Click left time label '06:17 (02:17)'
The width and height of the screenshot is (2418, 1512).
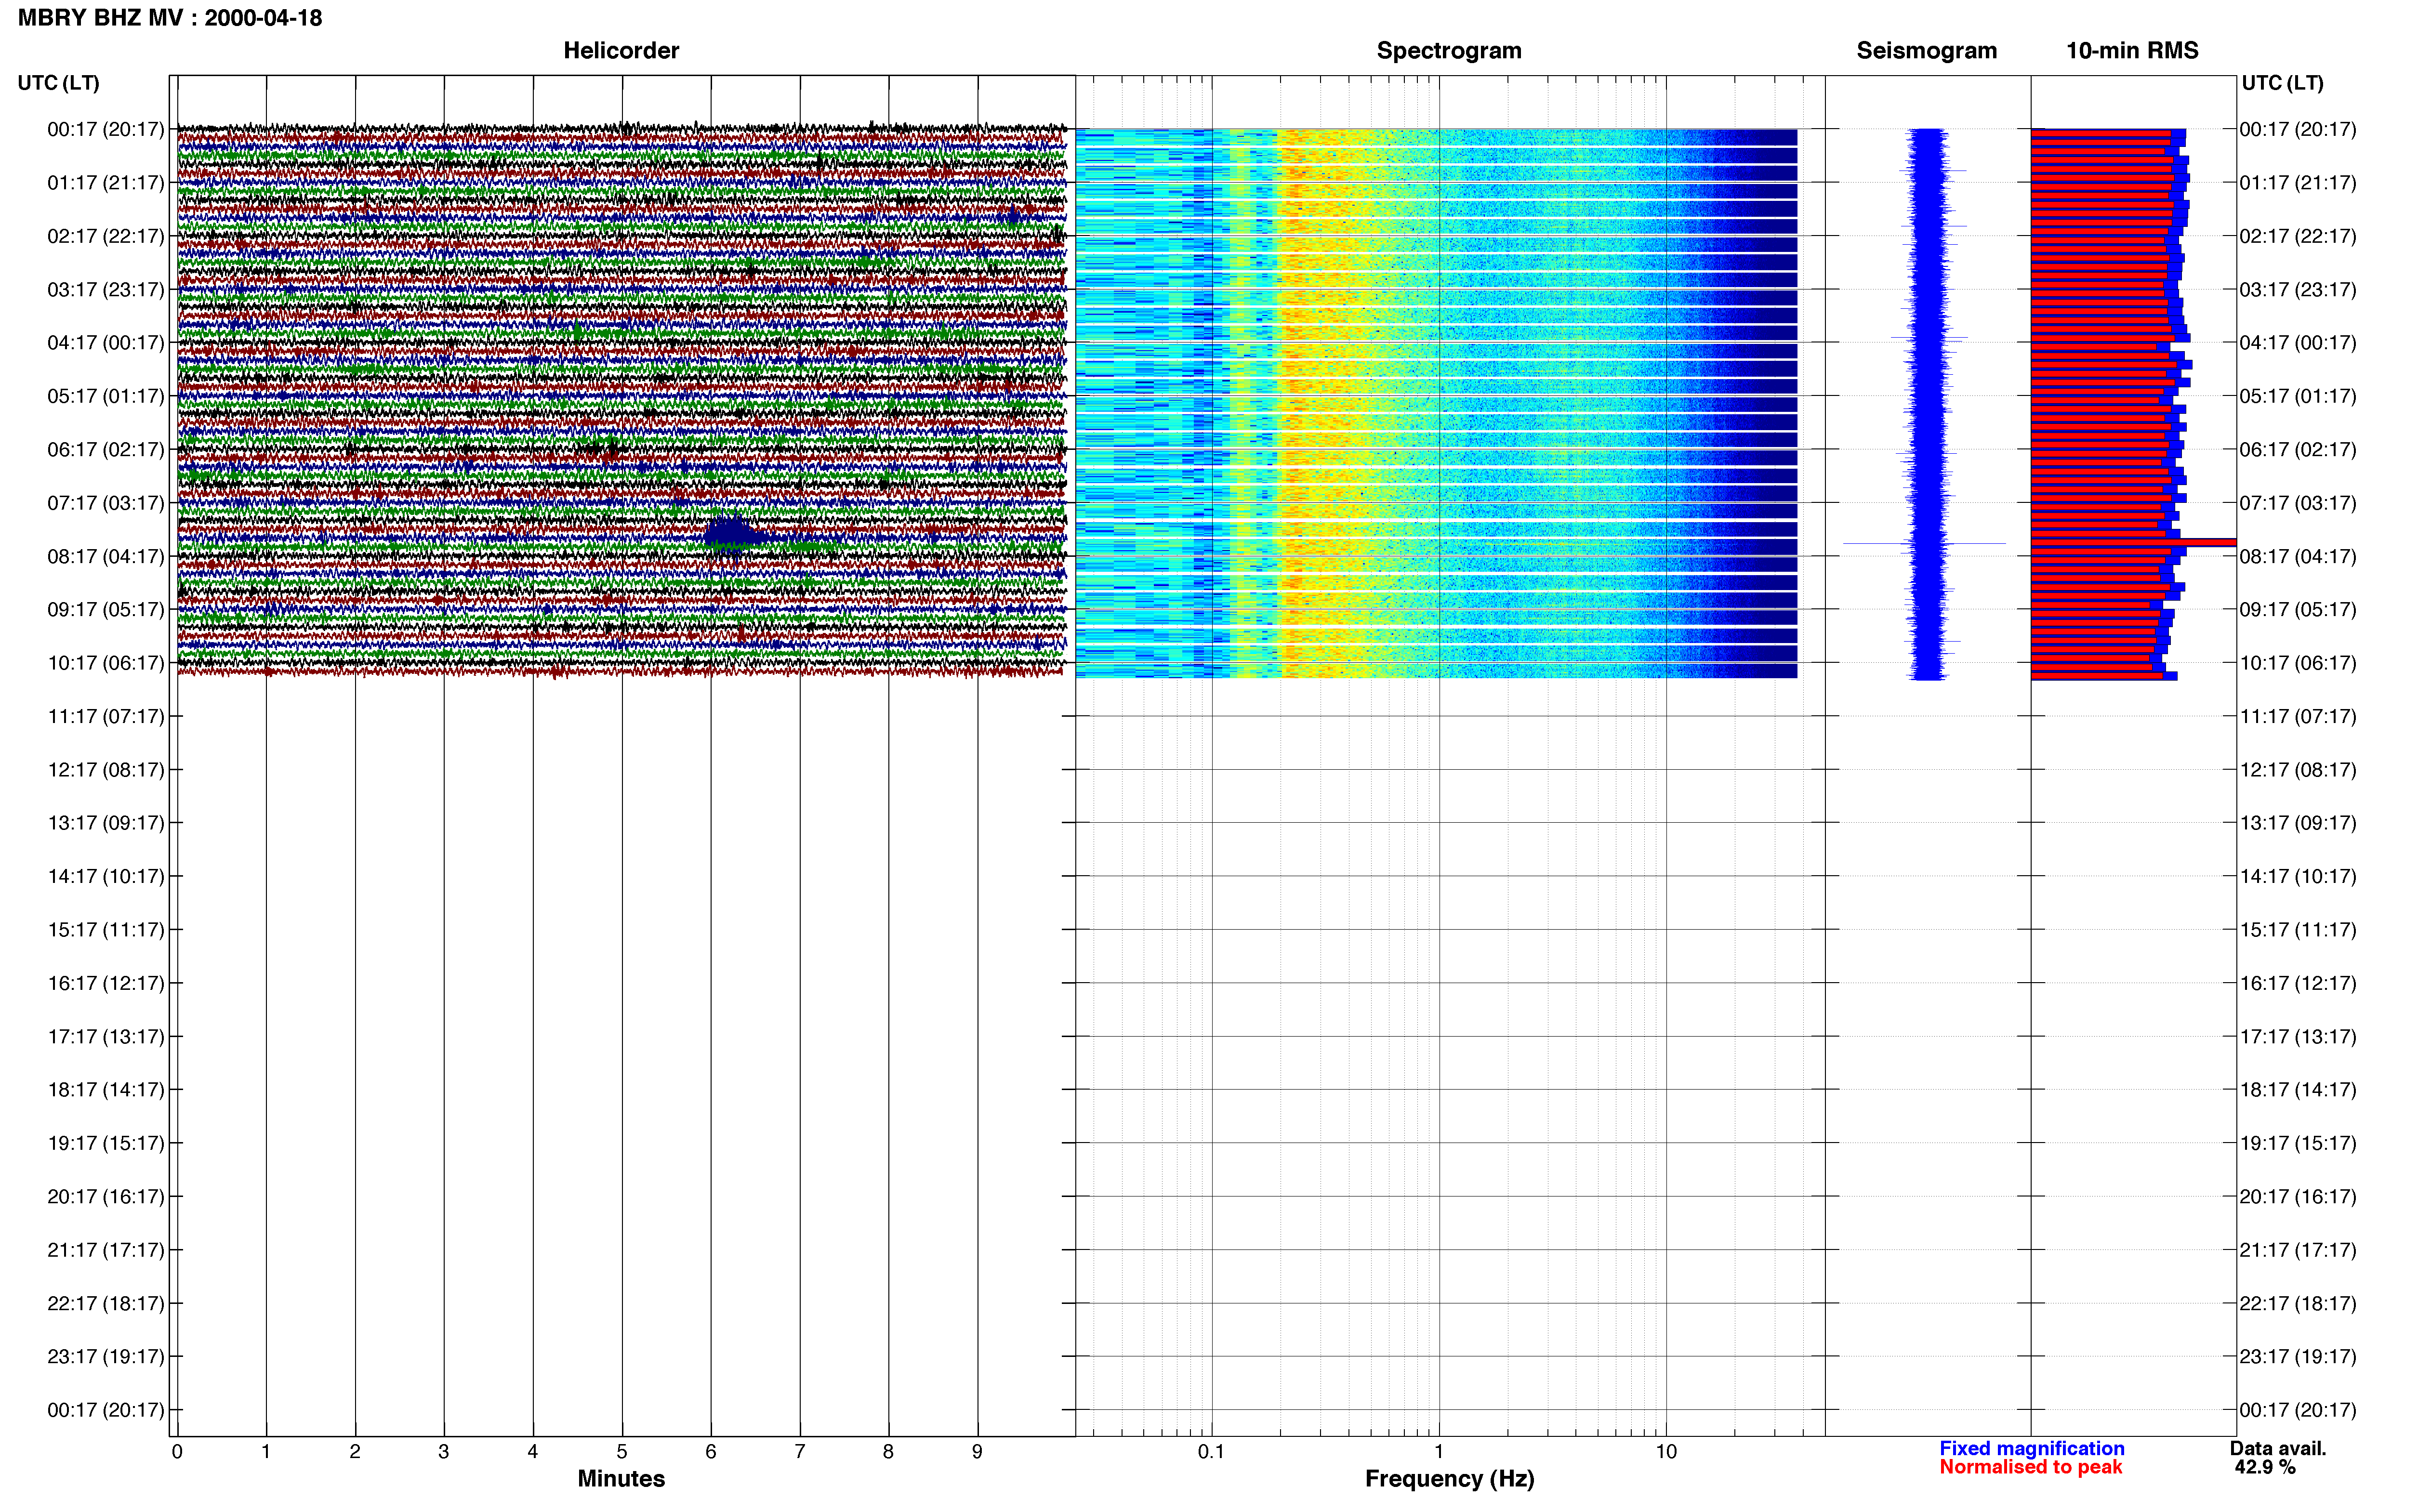[105, 450]
